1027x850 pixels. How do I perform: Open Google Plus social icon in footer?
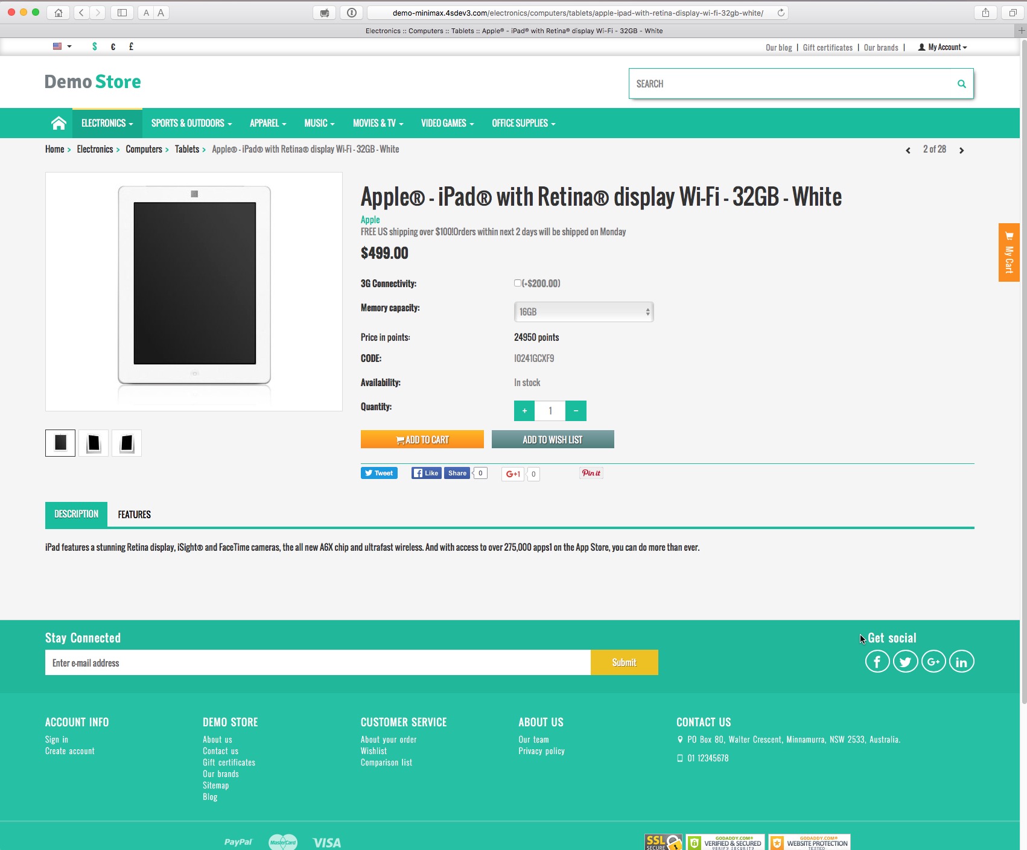click(x=933, y=662)
